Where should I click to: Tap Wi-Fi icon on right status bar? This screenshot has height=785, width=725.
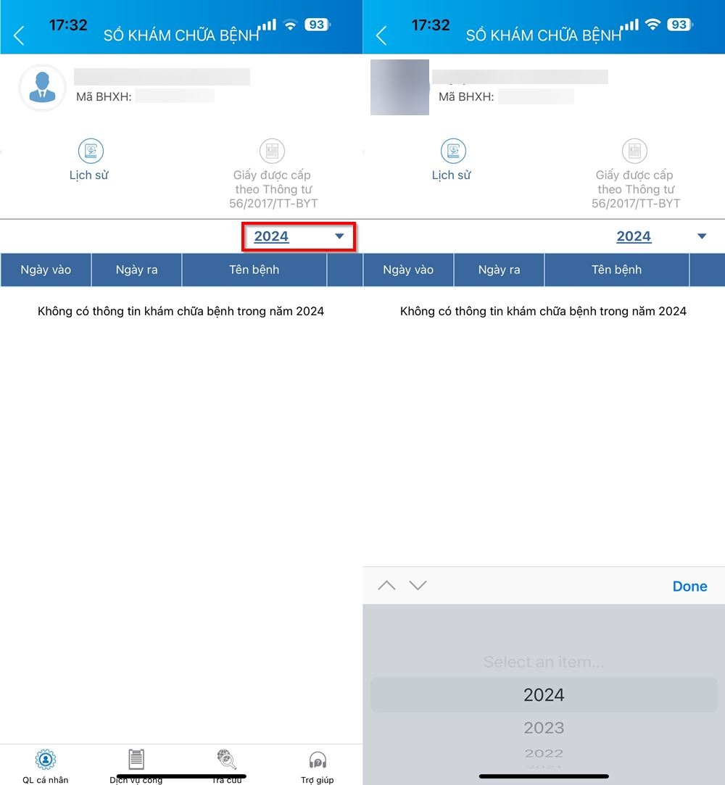(x=653, y=25)
